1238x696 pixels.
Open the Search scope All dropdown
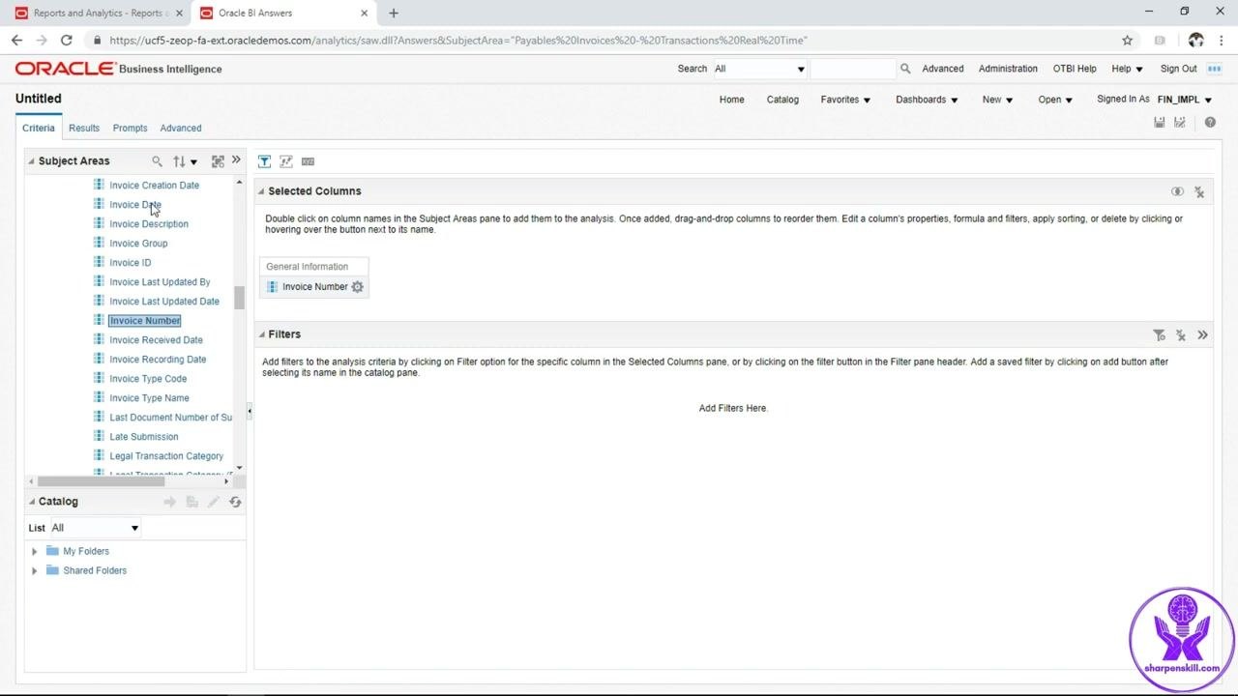(x=759, y=69)
